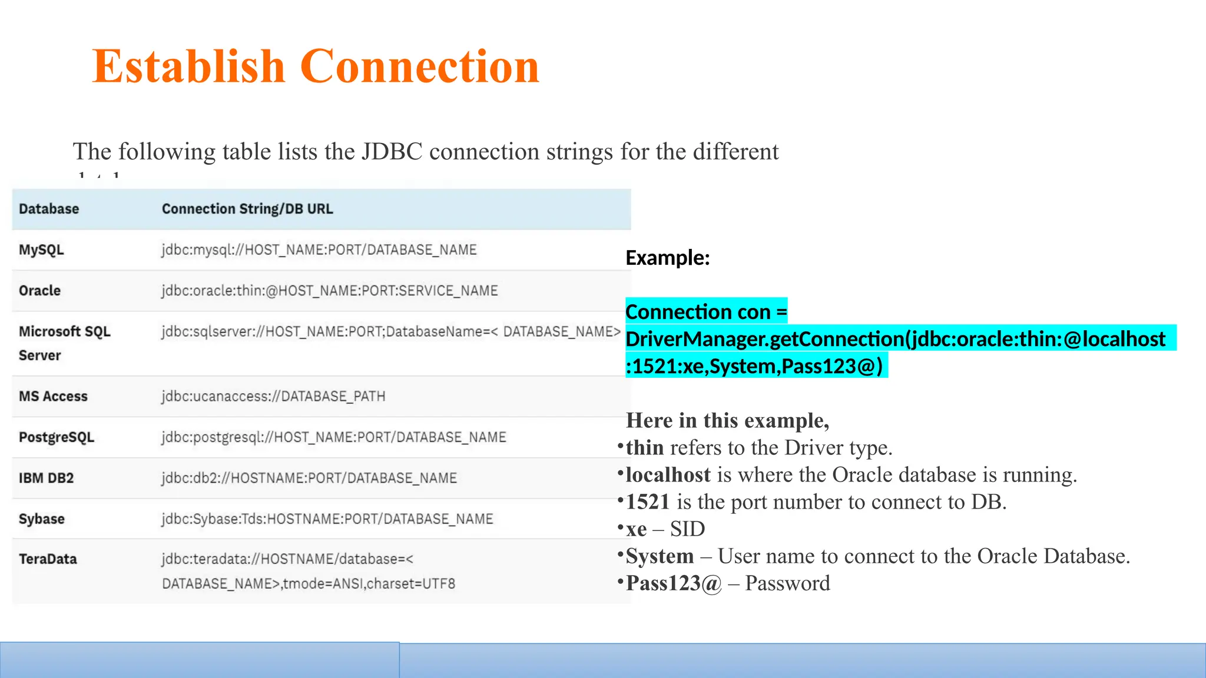Select the MySQL row label
1206x678 pixels.
point(41,250)
